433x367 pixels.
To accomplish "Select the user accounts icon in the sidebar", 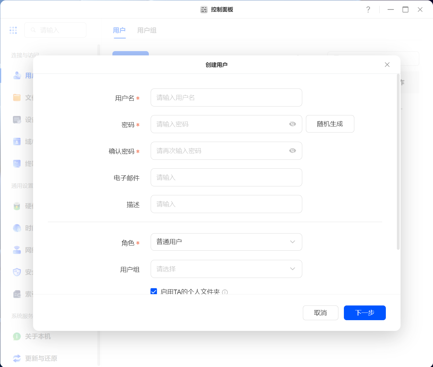I will [17, 75].
